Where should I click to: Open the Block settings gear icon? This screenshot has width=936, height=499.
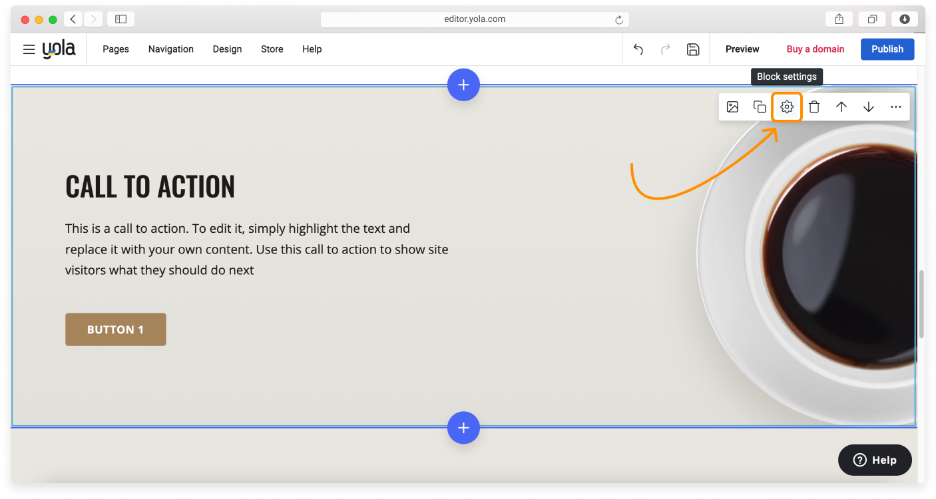787,106
